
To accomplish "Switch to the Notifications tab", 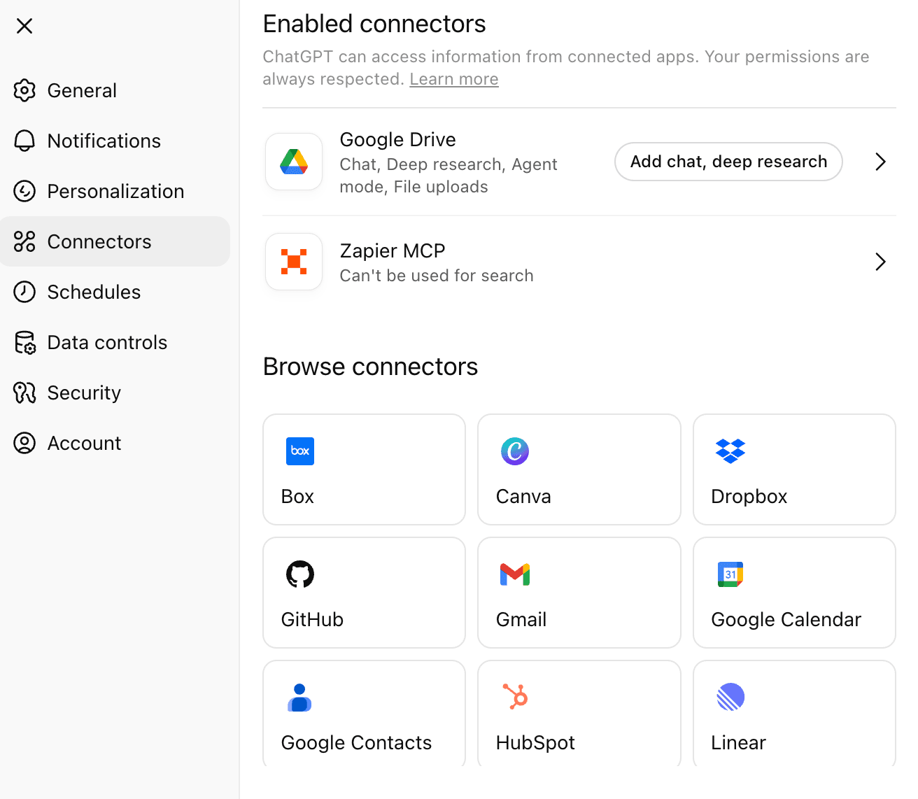I will click(104, 141).
